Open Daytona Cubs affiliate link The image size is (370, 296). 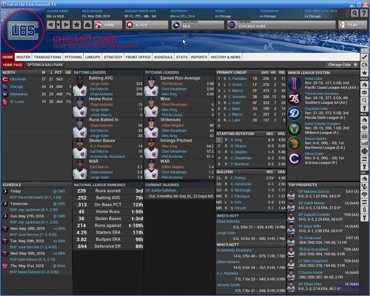click(x=316, y=108)
